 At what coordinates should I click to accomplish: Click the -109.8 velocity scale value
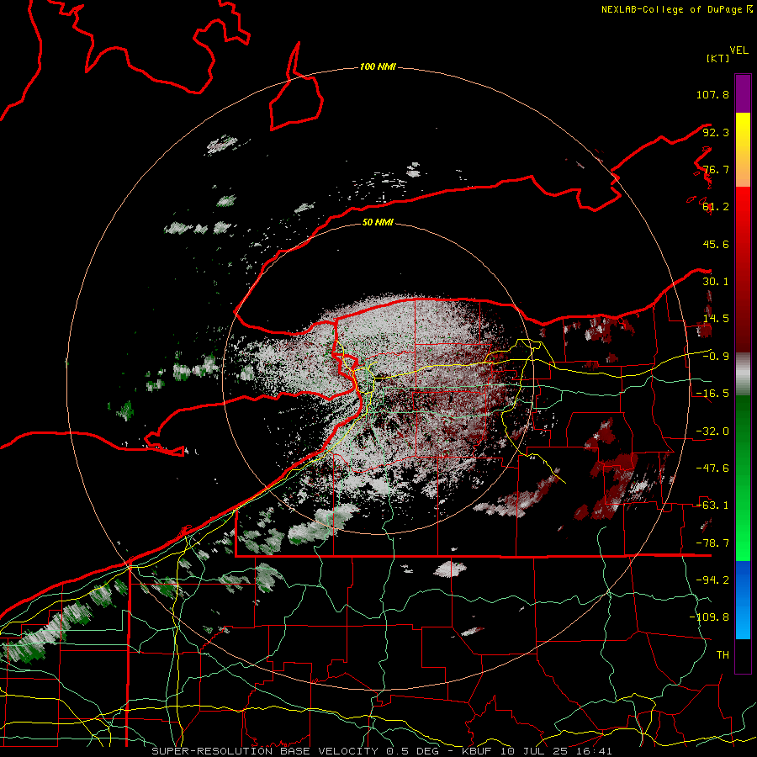coord(709,617)
